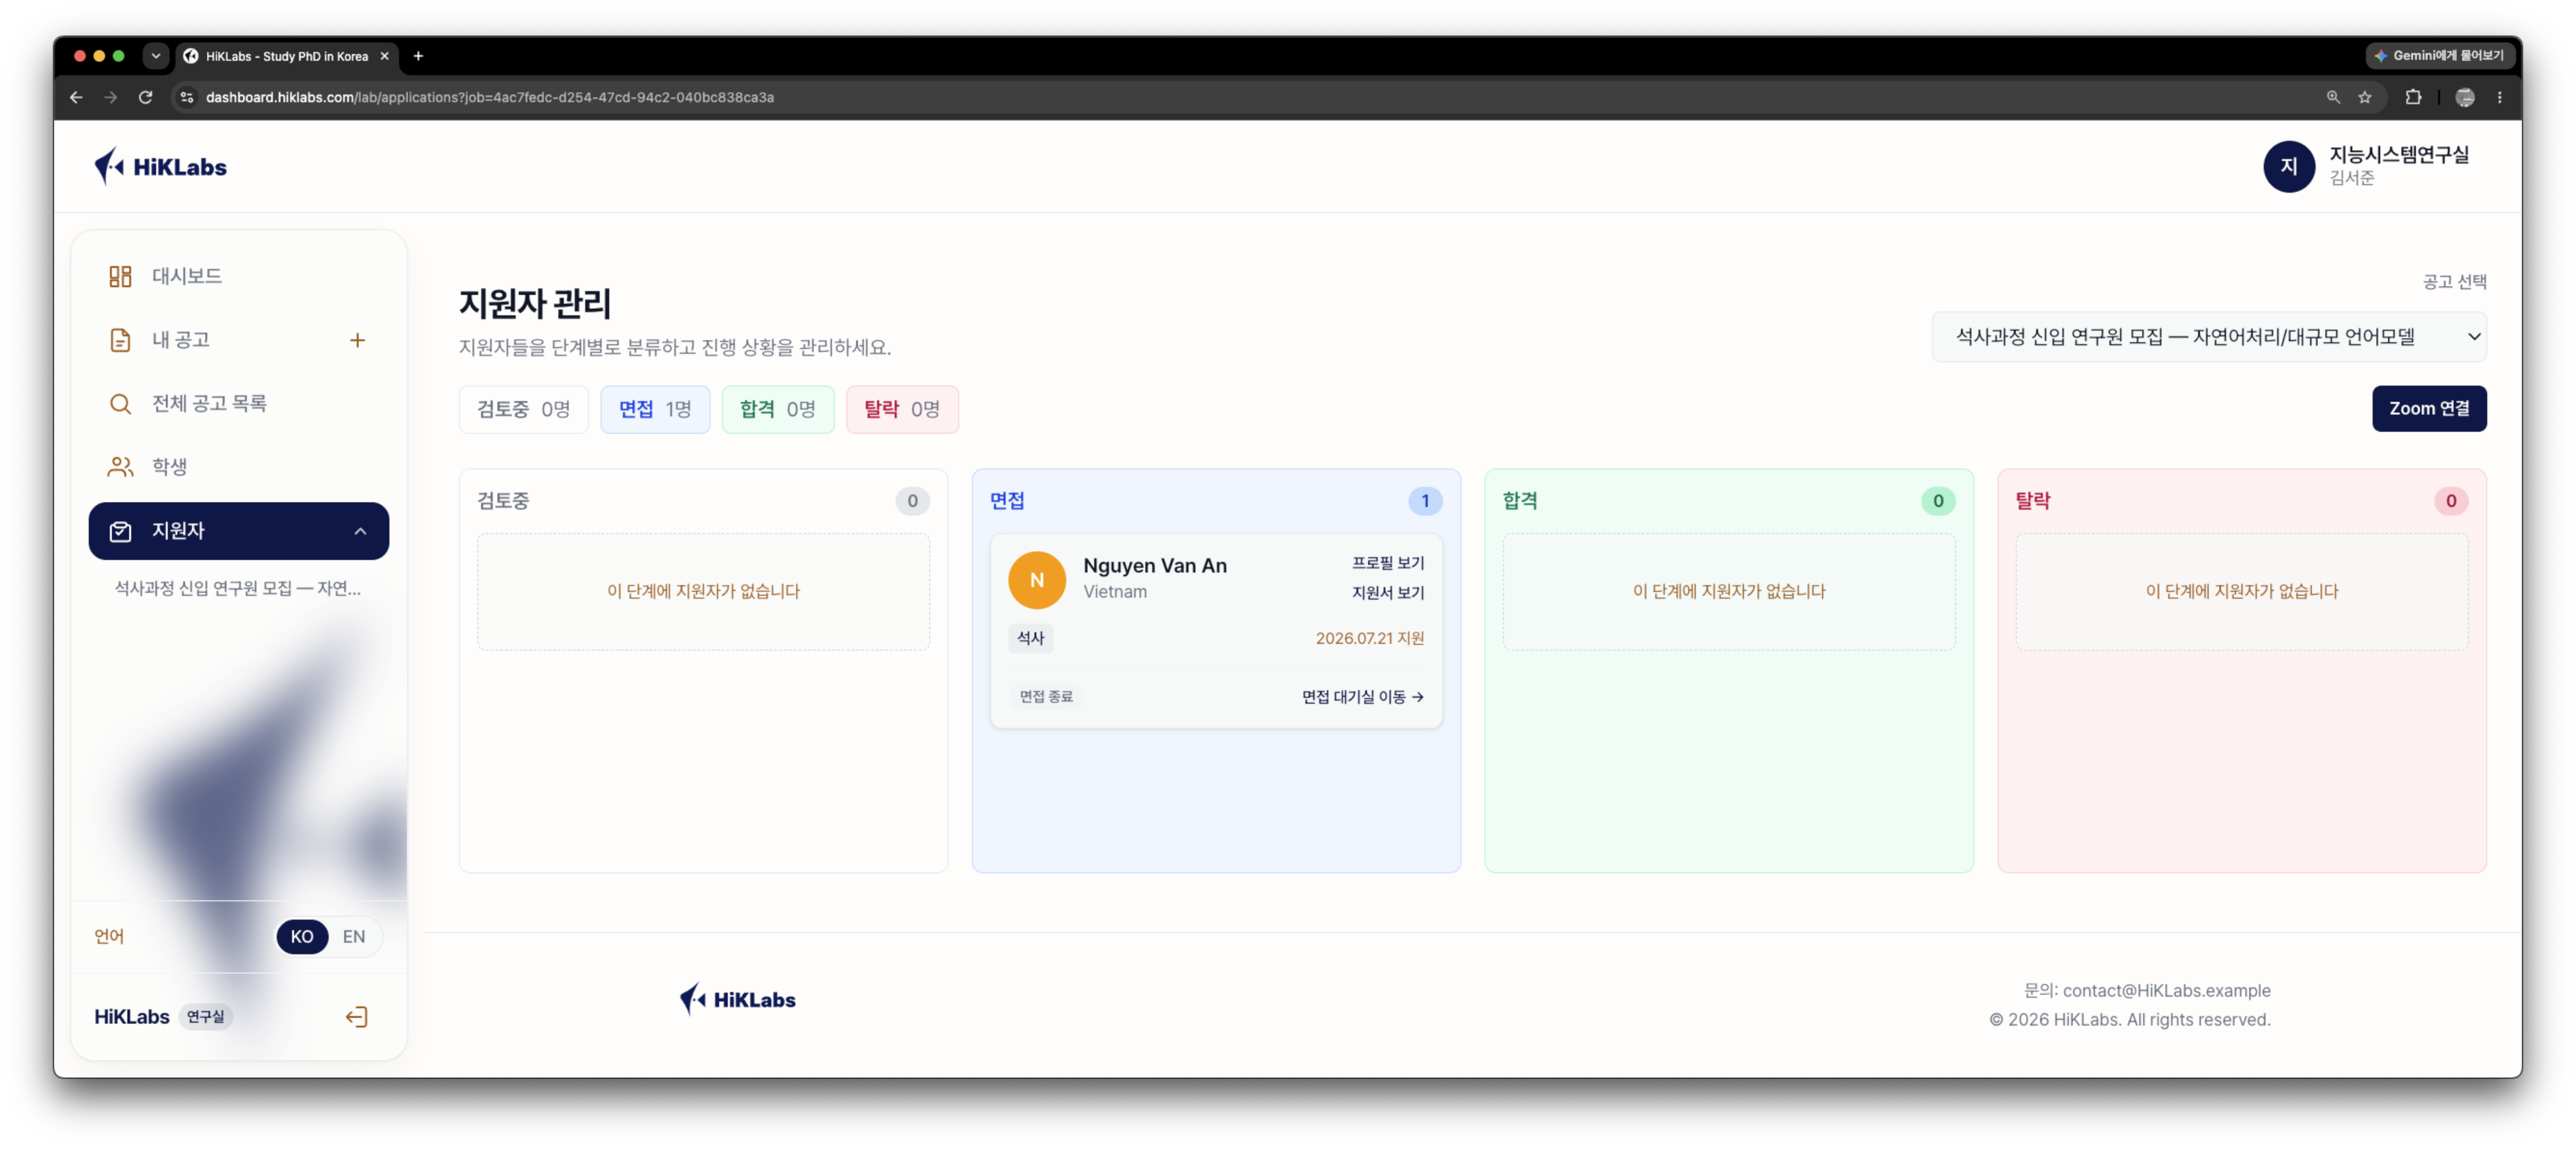
Task: Click the clipboard icon beside 지원자
Action: pos(120,531)
